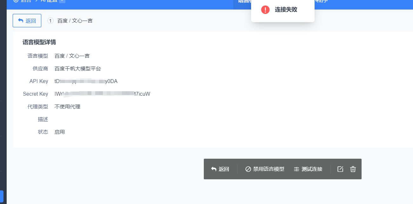Image resolution: width=413 pixels, height=204 pixels.
Task: Click the Secret Key field label
Action: [x=36, y=94]
